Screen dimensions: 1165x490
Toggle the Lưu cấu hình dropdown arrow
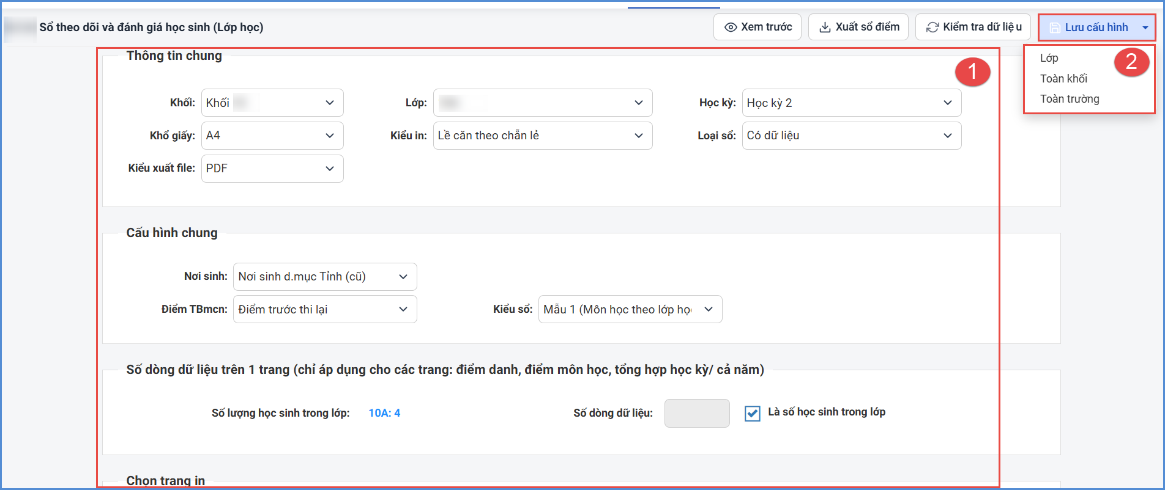tap(1145, 27)
